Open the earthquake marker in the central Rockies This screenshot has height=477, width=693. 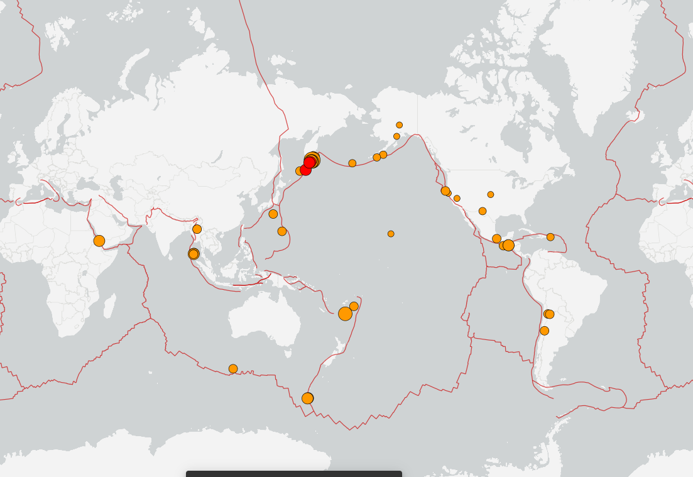[x=491, y=195]
